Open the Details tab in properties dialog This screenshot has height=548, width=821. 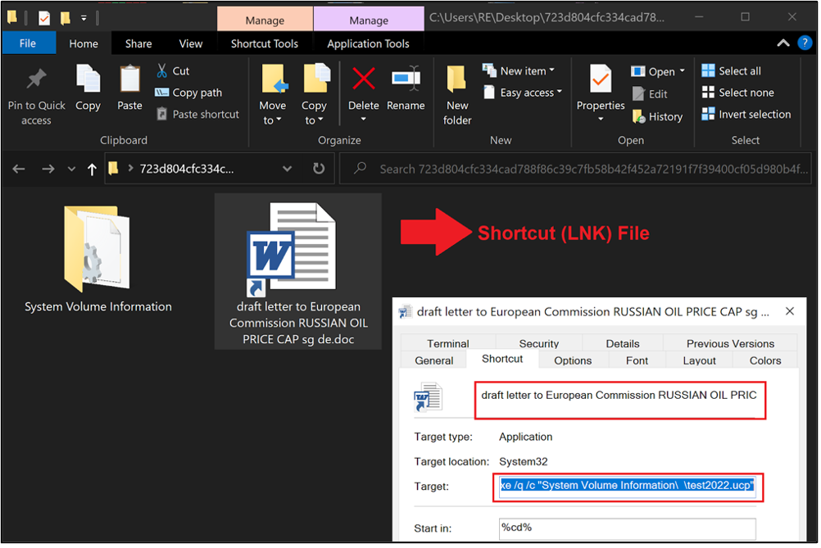623,343
